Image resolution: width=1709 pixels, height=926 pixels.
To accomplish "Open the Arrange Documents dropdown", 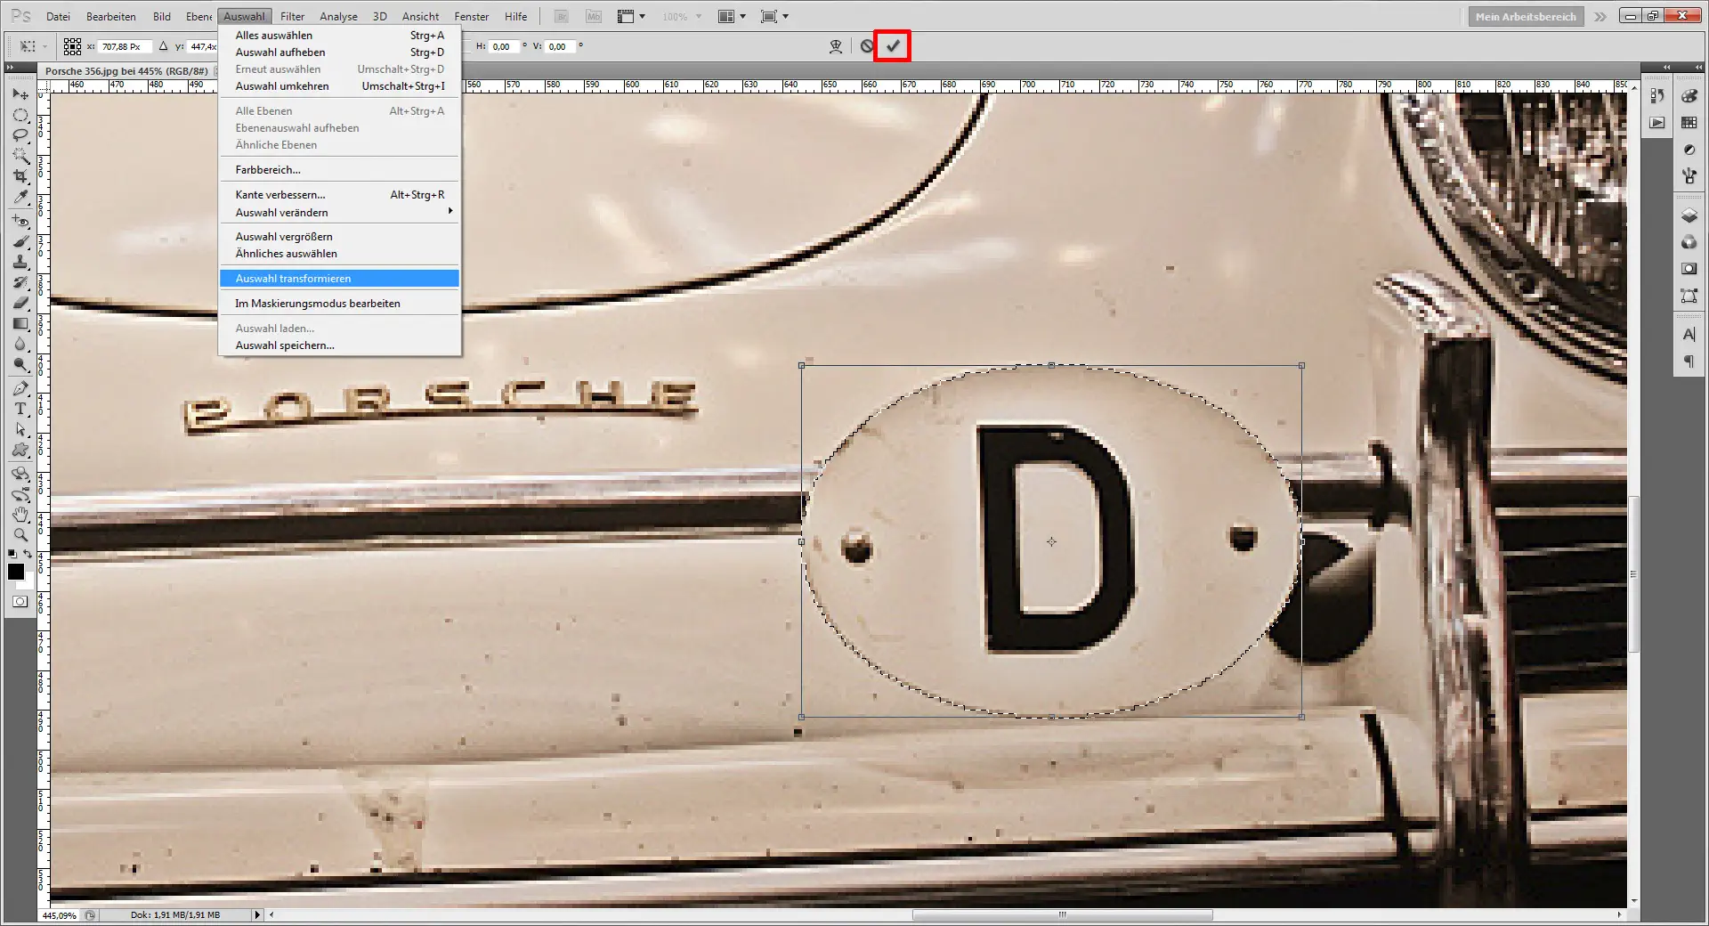I will tap(732, 16).
